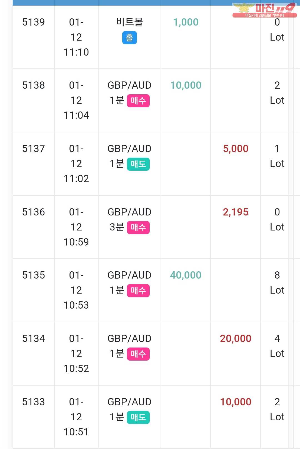Click the 비트볼 game name
The width and height of the screenshot is (300, 449).
pos(129,22)
